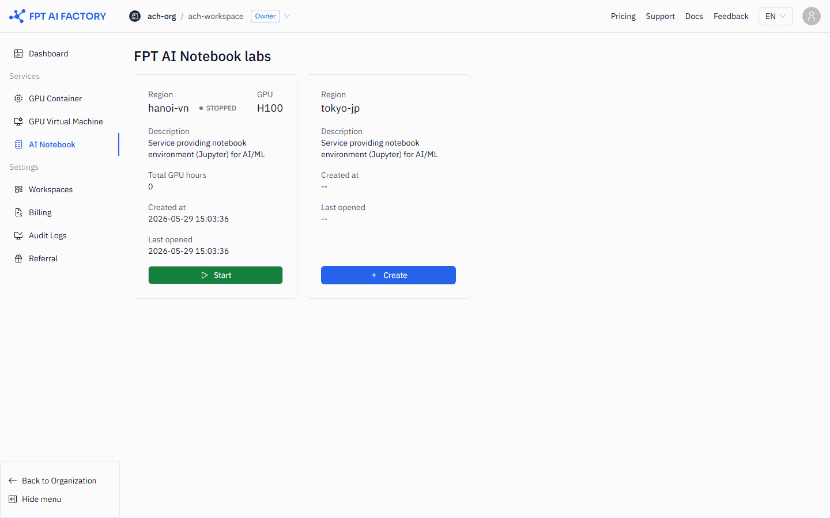The height and width of the screenshot is (518, 830).
Task: Click the tokyo-jp card description text
Action: [x=379, y=148]
